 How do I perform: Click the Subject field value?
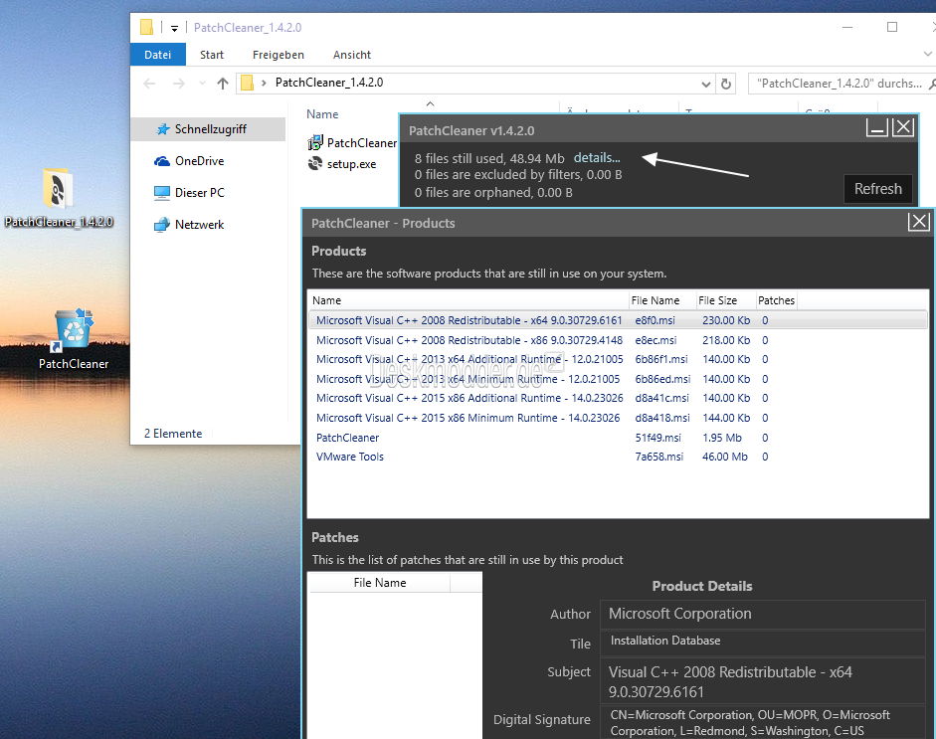[x=762, y=681]
